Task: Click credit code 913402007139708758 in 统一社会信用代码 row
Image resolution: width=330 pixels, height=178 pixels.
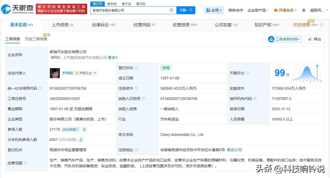Action: (68, 88)
